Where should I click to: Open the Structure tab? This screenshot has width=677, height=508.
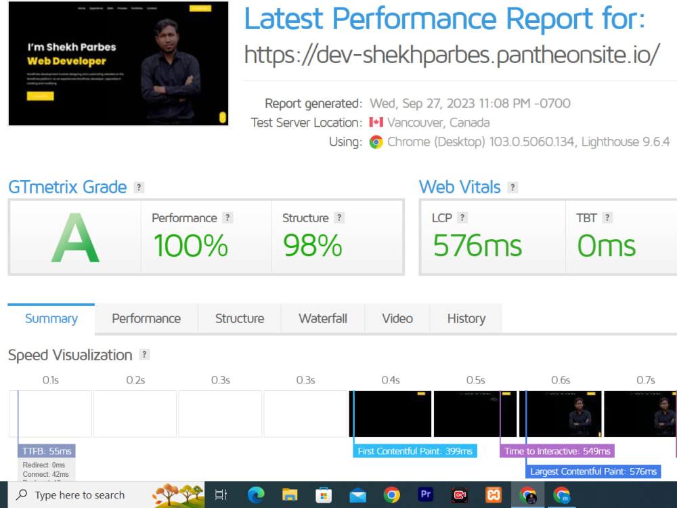pos(240,319)
